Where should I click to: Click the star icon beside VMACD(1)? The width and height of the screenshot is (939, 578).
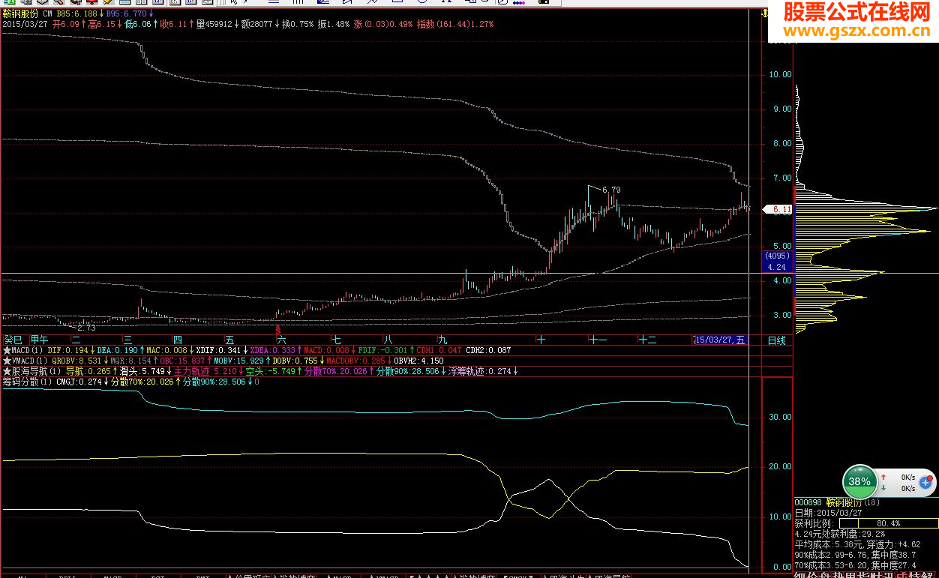7,361
